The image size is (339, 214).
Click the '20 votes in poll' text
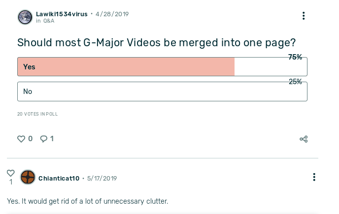pyautogui.click(x=37, y=114)
